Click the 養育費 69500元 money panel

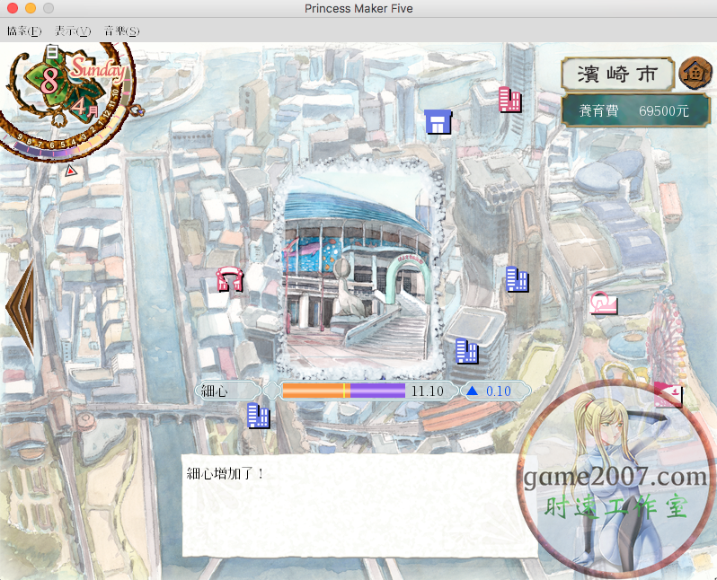pyautogui.click(x=623, y=111)
